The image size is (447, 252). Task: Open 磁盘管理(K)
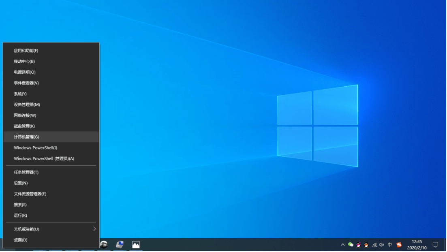point(51,126)
